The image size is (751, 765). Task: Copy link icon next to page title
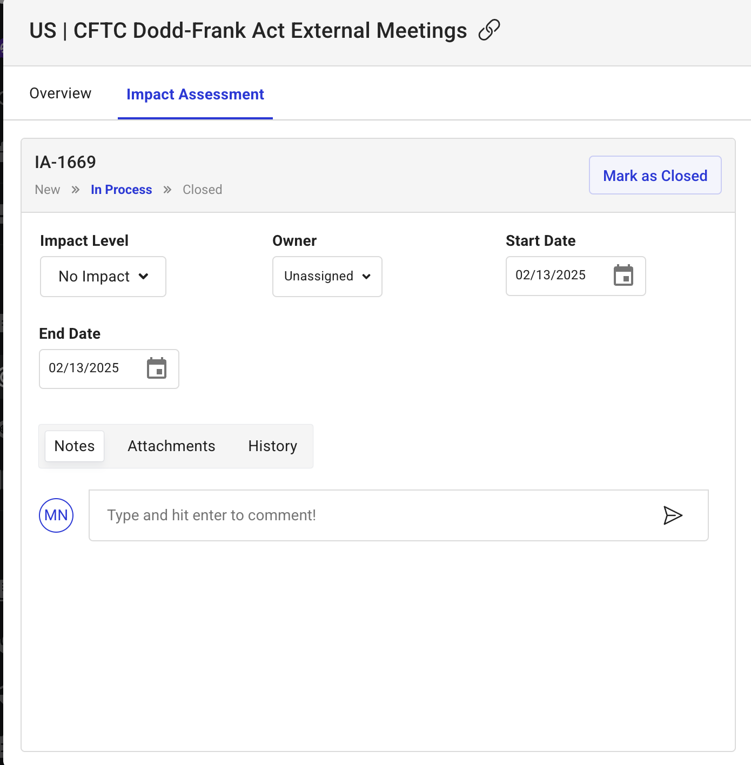[489, 30]
